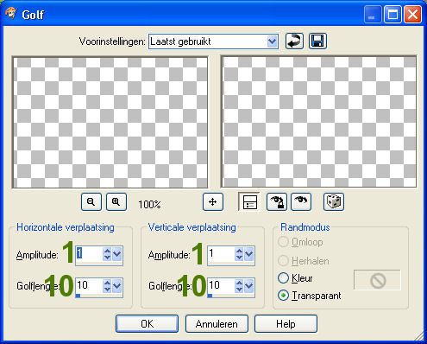Click the proof eye icon
The image size is (427, 344).
pyautogui.click(x=301, y=202)
